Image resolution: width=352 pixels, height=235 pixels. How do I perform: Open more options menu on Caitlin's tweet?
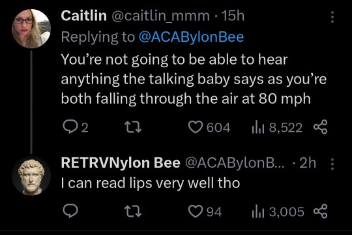click(x=332, y=17)
